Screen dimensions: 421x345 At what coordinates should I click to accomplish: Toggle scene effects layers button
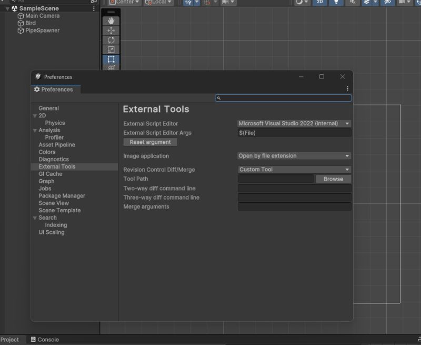point(366,2)
